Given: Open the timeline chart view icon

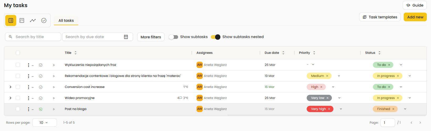Looking at the screenshot, I should click(33, 20).
